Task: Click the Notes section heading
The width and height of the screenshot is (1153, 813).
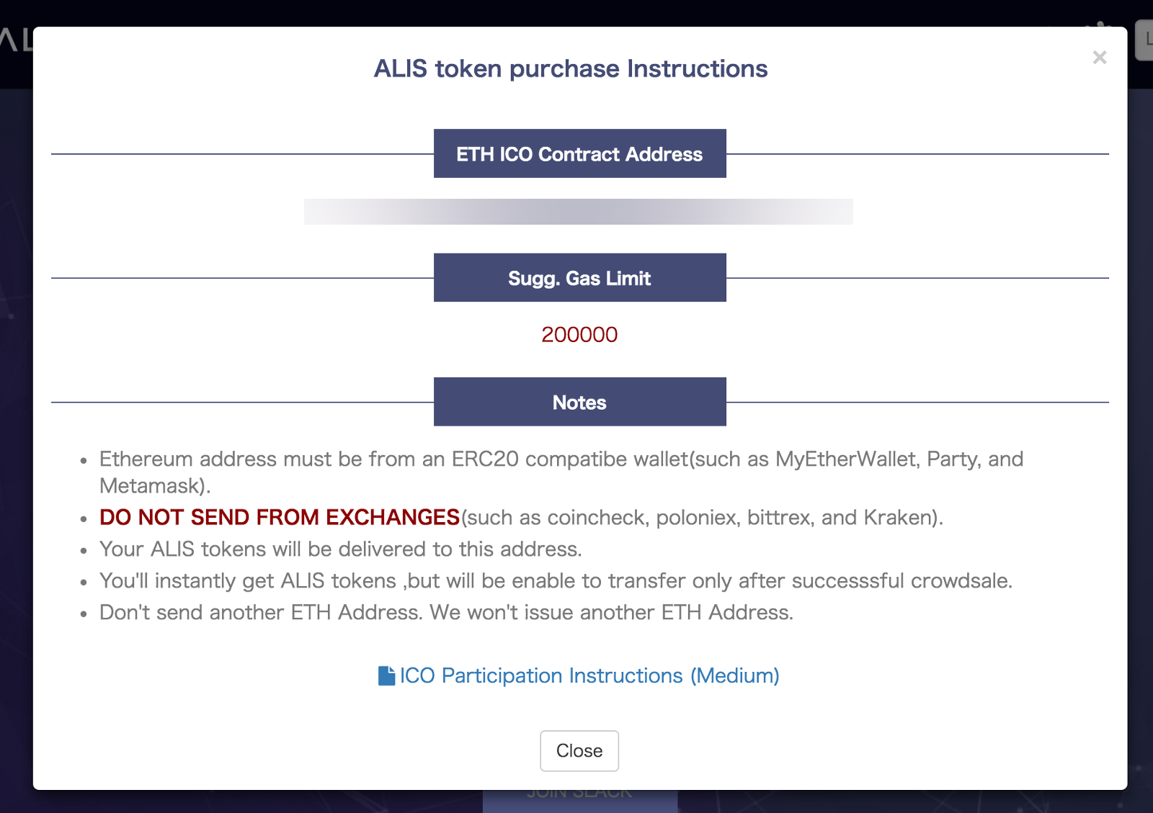Action: tap(579, 403)
